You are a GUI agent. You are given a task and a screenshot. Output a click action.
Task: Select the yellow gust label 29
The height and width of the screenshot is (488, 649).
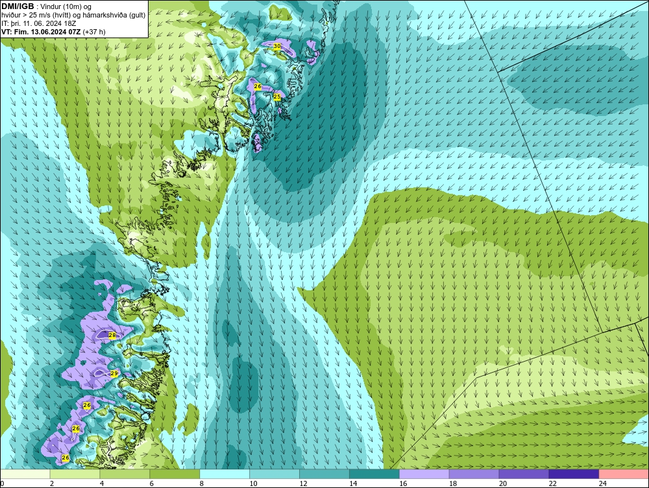tap(114, 373)
